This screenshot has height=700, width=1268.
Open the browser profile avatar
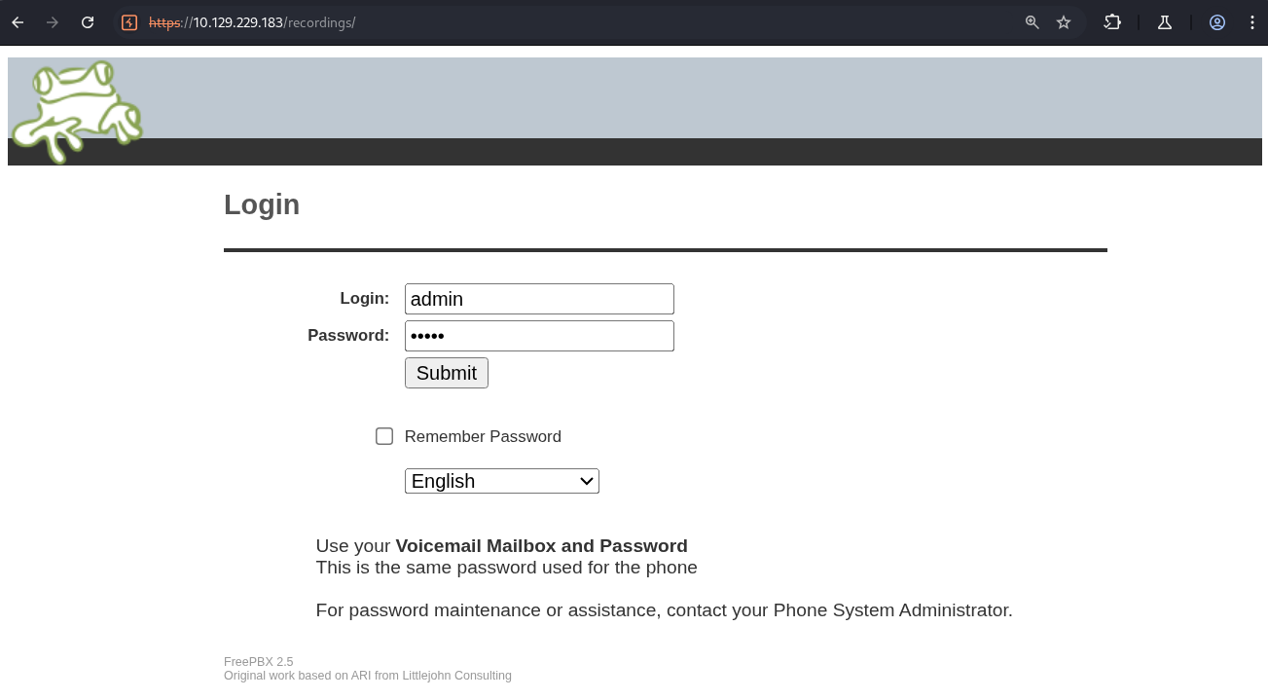1217,22
